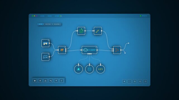Switch to the Editor tab
This screenshot has height=100, width=179.
tap(40, 24)
